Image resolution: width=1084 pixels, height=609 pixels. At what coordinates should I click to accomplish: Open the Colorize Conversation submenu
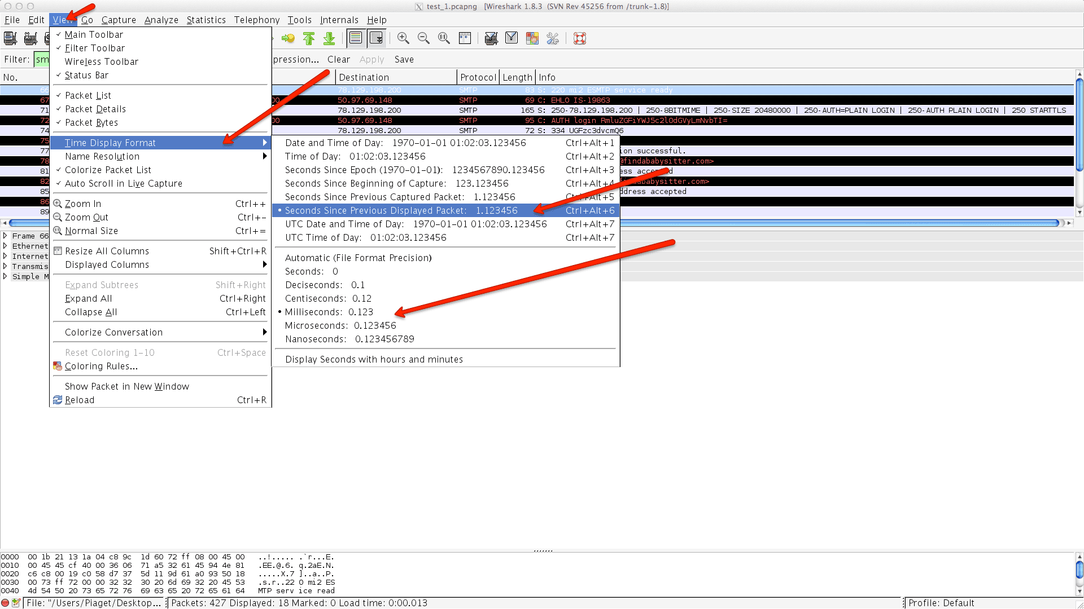point(113,332)
